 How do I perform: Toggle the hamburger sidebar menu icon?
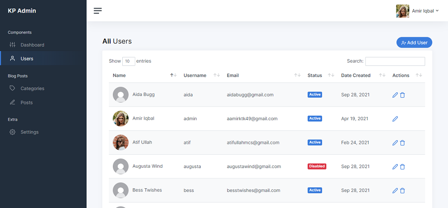pos(98,11)
